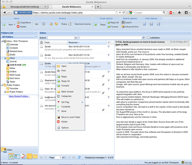
Task: Click the red Delete toolbar button
Action: (21, 27)
